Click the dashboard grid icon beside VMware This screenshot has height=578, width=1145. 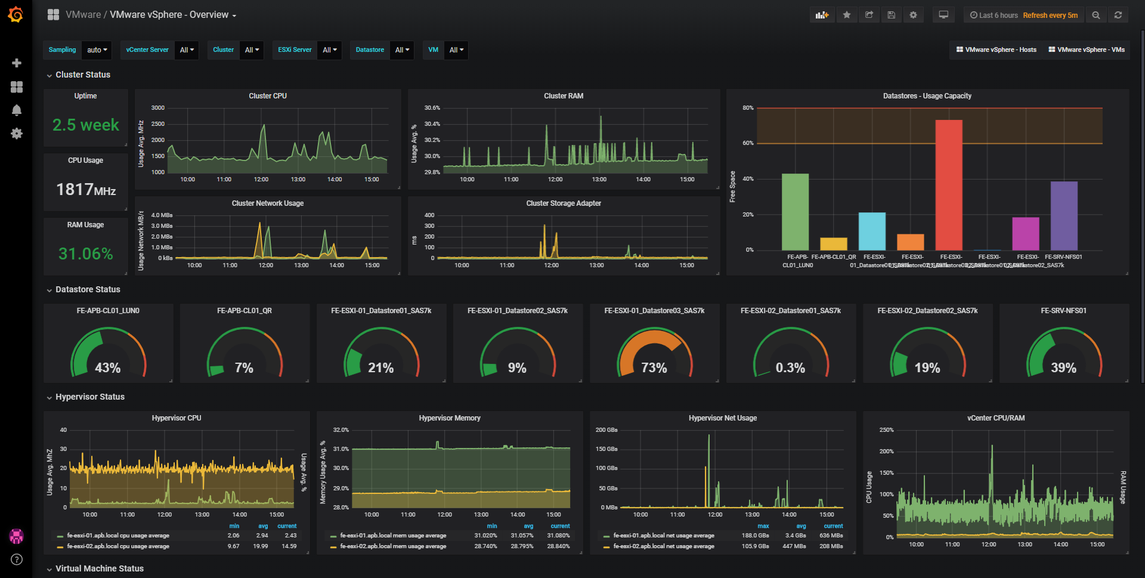coord(53,15)
